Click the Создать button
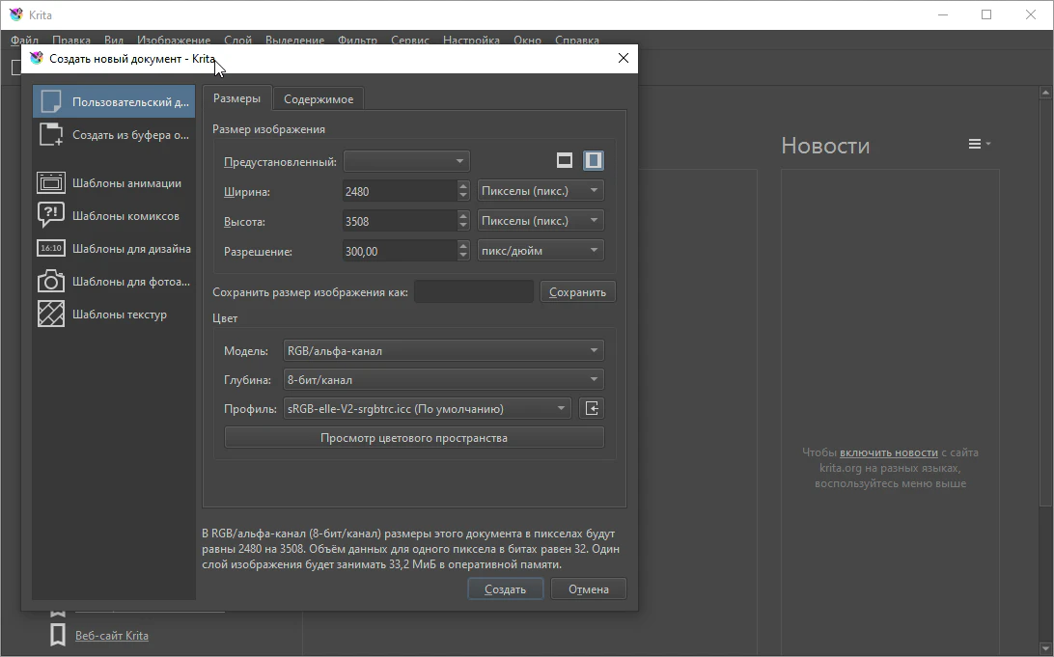This screenshot has width=1054, height=657. [x=505, y=589]
